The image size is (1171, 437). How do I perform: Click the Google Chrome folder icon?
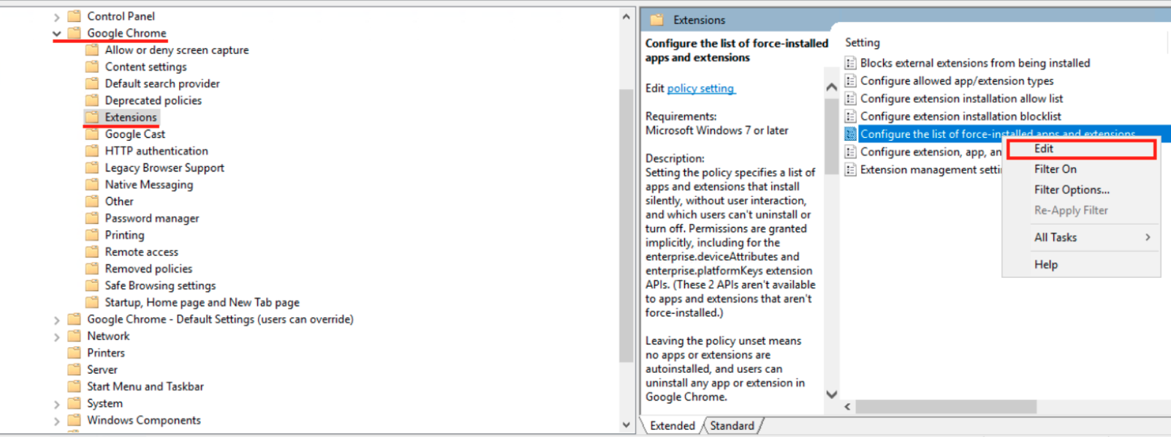pyautogui.click(x=74, y=33)
